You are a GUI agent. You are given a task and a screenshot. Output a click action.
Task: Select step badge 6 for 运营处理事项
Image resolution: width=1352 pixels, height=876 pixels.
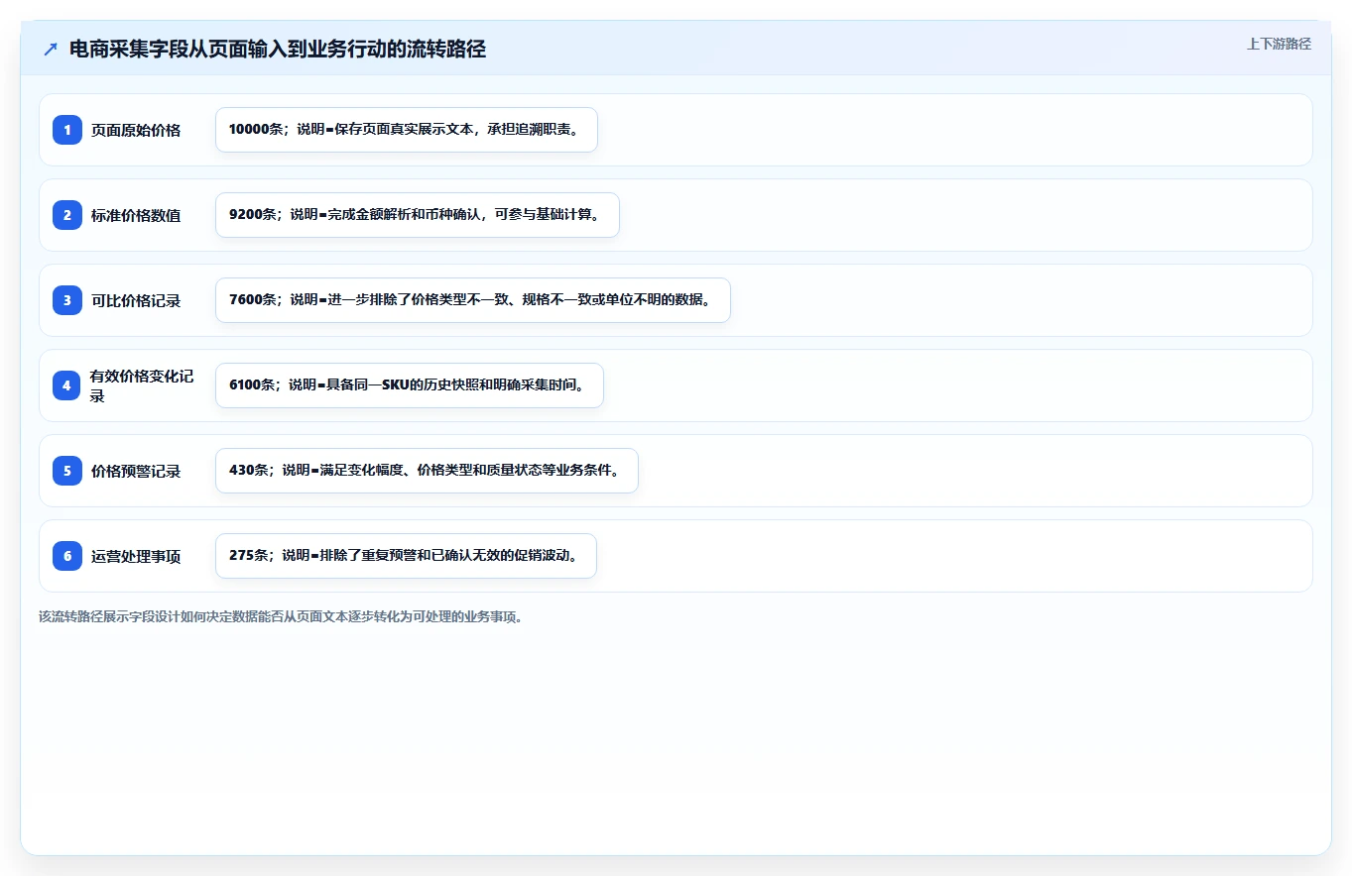coord(67,556)
